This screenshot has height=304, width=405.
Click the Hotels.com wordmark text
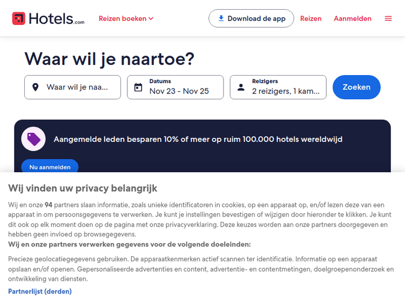(x=56, y=18)
